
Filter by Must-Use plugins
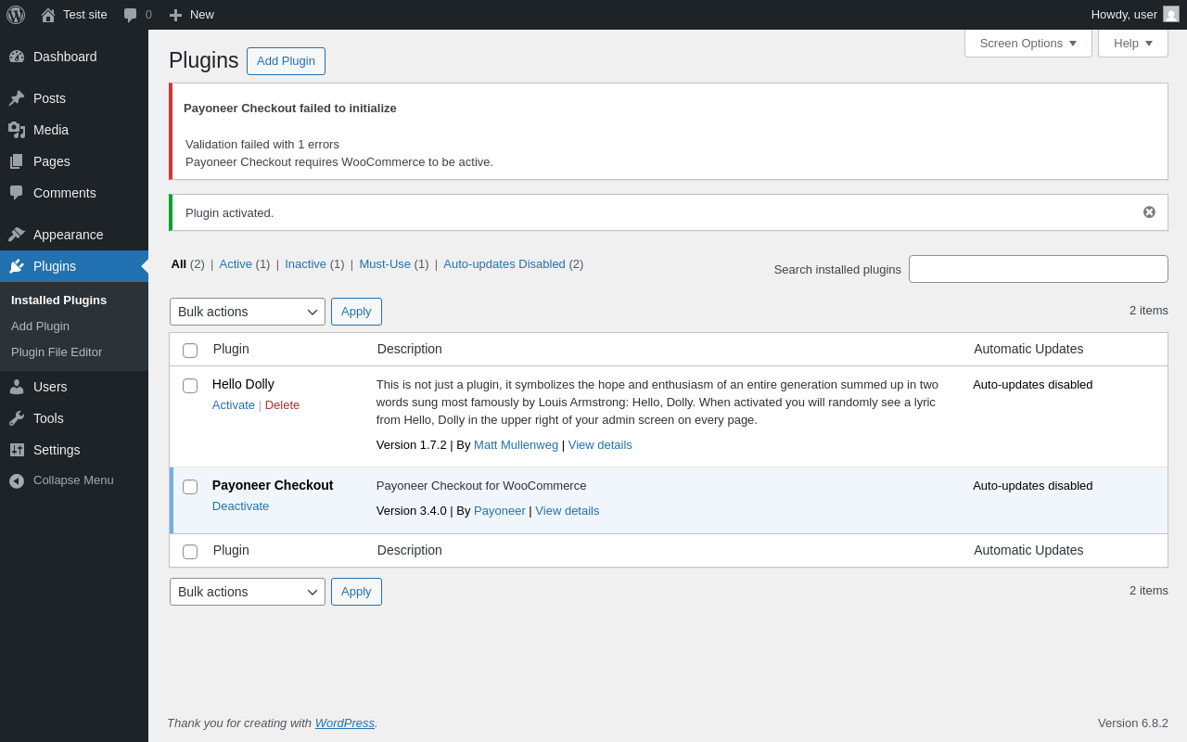click(385, 263)
